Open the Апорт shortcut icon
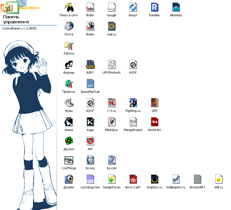 click(133, 7)
